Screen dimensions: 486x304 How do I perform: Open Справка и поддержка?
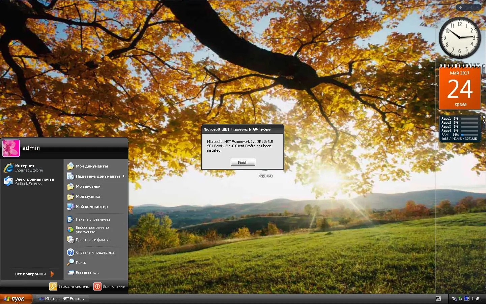point(95,252)
